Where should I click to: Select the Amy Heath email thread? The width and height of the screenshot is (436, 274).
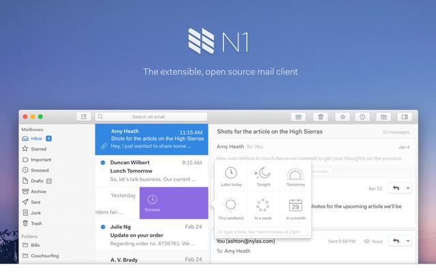click(151, 139)
